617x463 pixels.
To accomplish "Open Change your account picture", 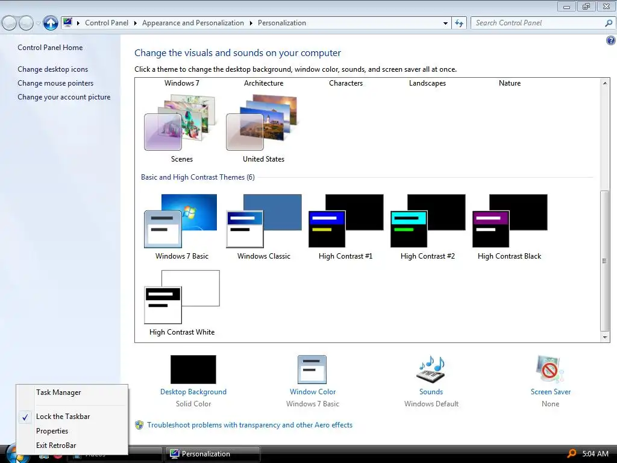I will [64, 97].
